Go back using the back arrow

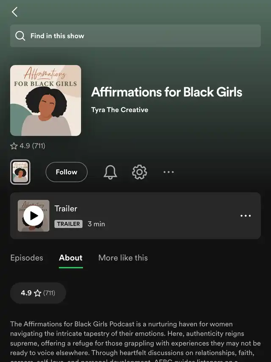click(15, 12)
